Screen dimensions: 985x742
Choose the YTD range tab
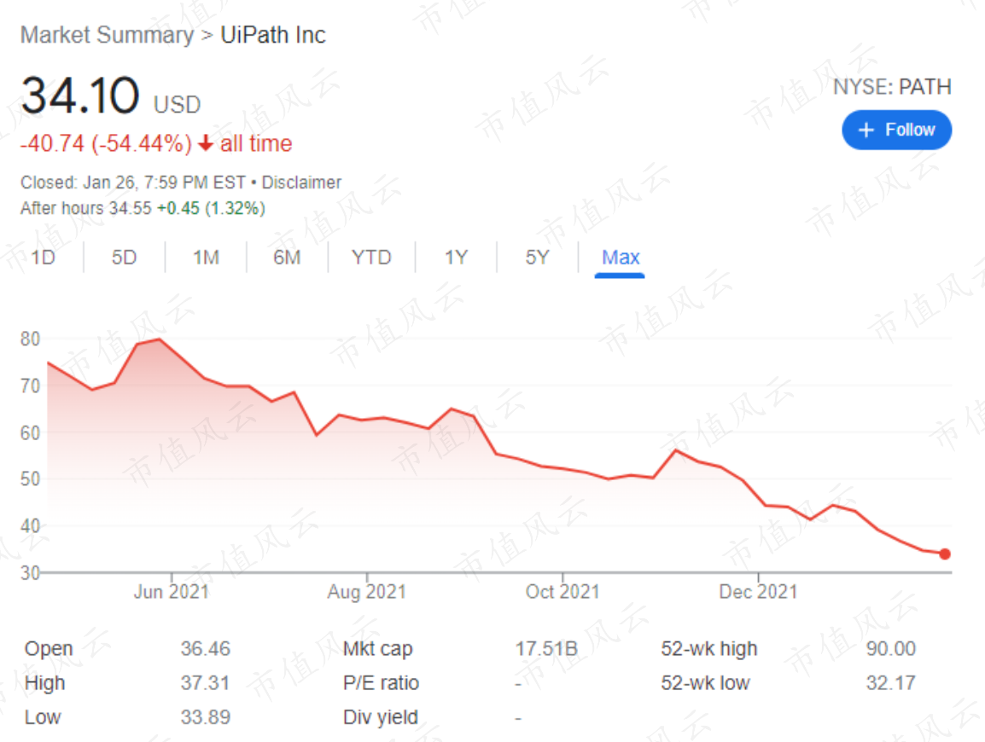pos(371,258)
